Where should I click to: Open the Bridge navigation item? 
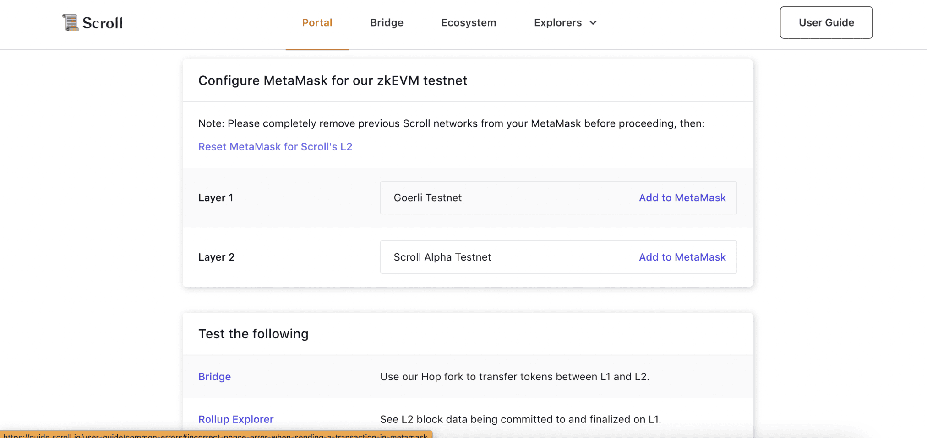[387, 22]
